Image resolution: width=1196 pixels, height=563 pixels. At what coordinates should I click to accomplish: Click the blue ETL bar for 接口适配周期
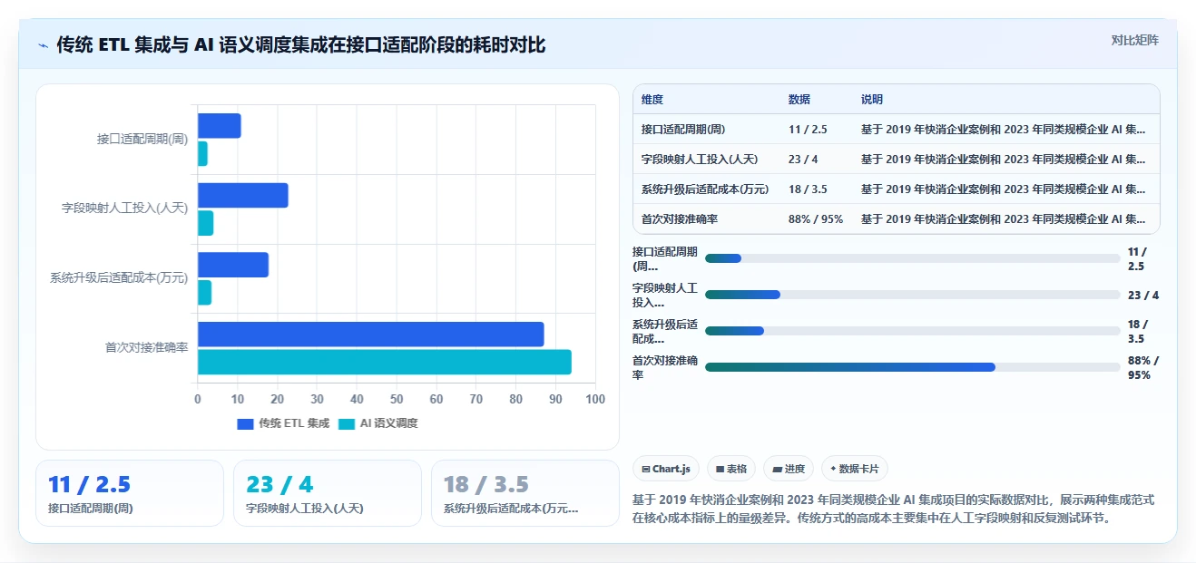tap(220, 126)
